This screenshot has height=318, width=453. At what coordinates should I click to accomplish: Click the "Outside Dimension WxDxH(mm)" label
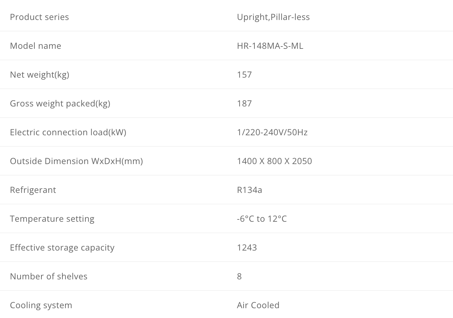click(x=76, y=161)
